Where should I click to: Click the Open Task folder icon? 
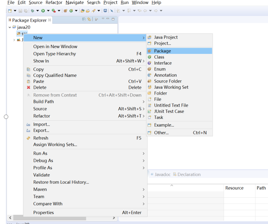(x=88, y=11)
